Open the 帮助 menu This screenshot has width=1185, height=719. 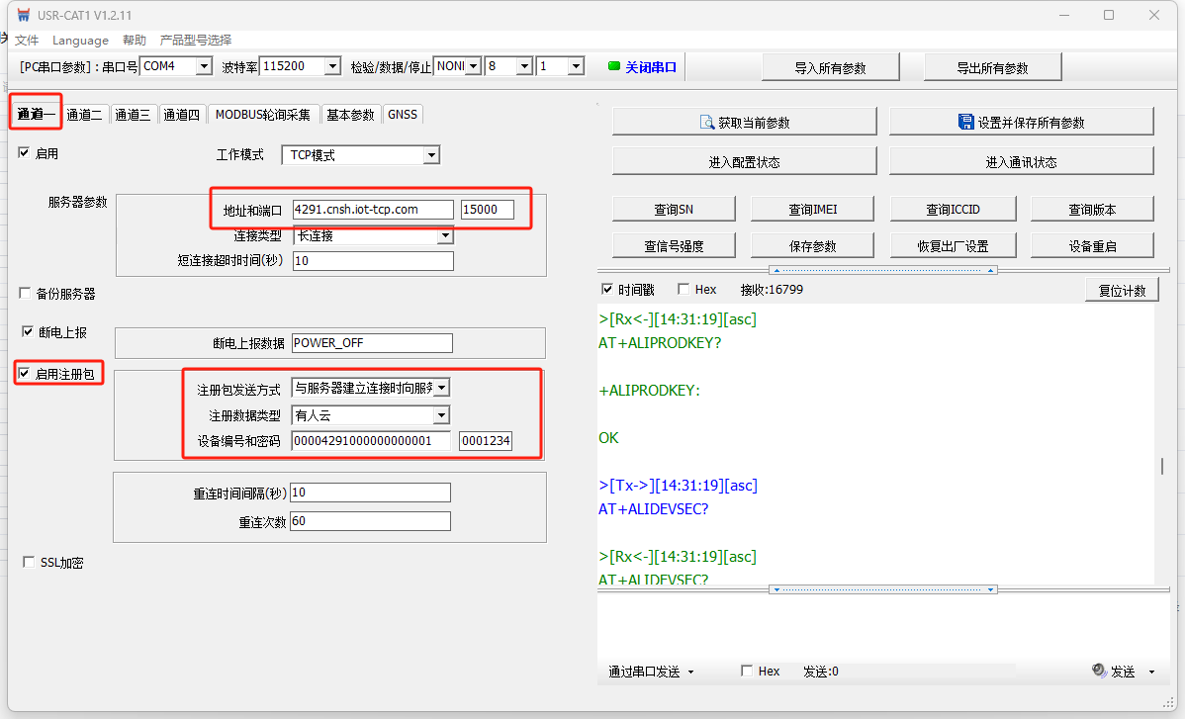coord(135,40)
